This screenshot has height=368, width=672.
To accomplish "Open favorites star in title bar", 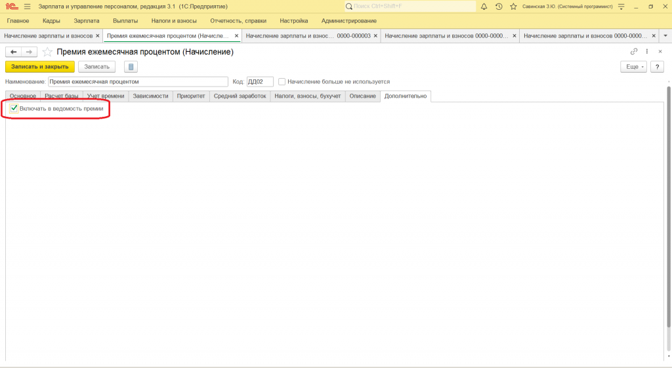I will [513, 7].
